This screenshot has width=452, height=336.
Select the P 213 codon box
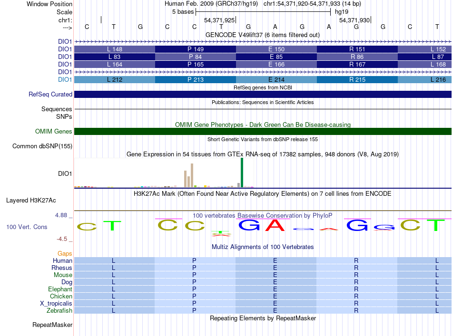click(196, 79)
